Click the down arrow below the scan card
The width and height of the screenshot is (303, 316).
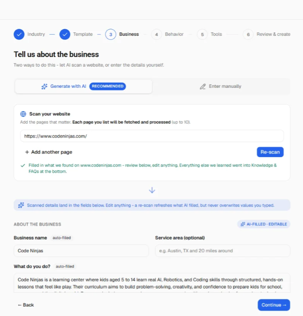(152, 190)
